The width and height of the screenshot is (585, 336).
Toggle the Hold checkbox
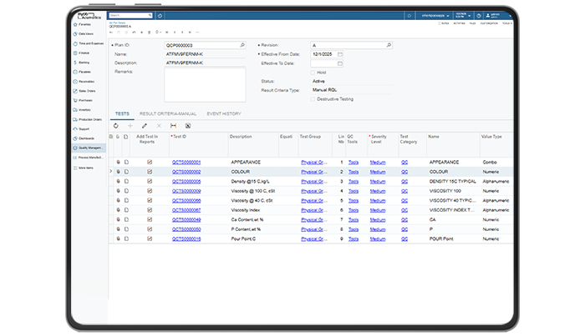[313, 73]
